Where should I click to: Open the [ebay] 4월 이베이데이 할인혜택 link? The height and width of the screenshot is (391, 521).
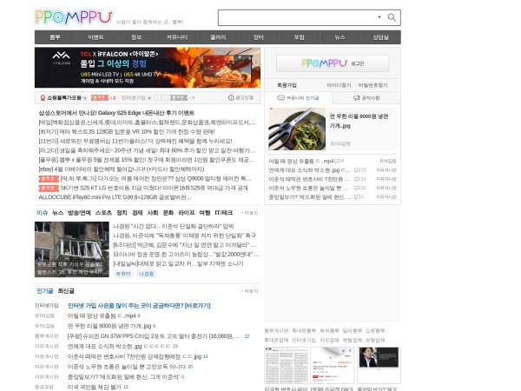[x=122, y=169]
